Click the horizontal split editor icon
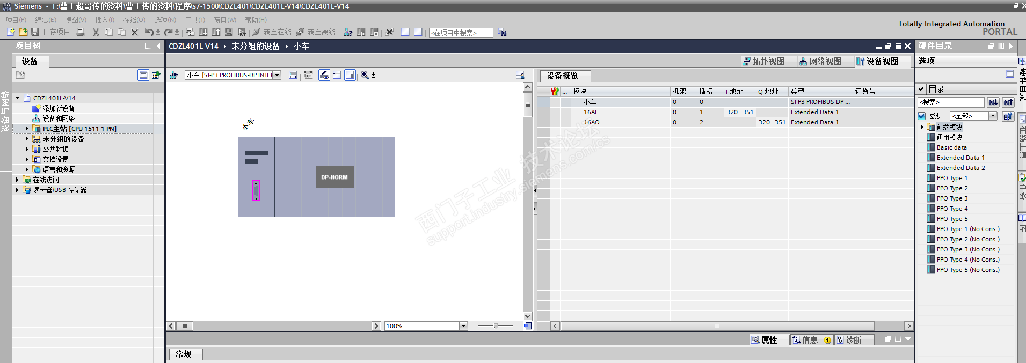This screenshot has height=363, width=1026. 405,32
